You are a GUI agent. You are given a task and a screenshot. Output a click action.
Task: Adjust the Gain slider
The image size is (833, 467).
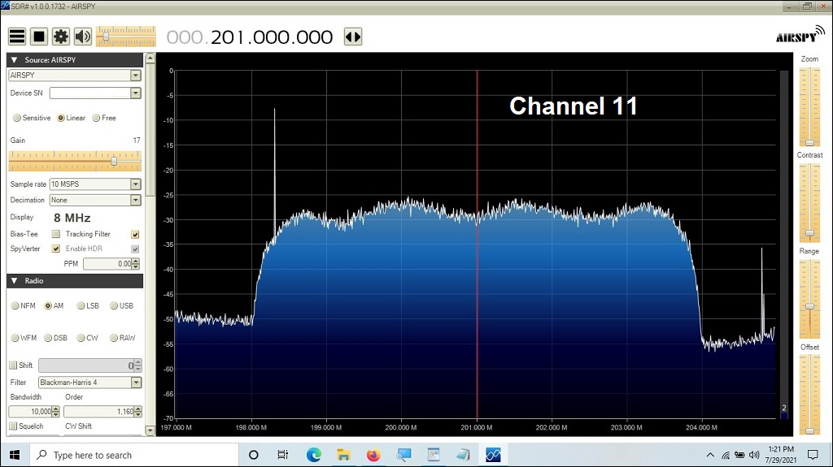pos(75,161)
